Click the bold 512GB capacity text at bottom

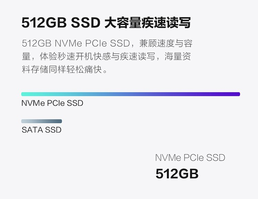[x=177, y=174]
